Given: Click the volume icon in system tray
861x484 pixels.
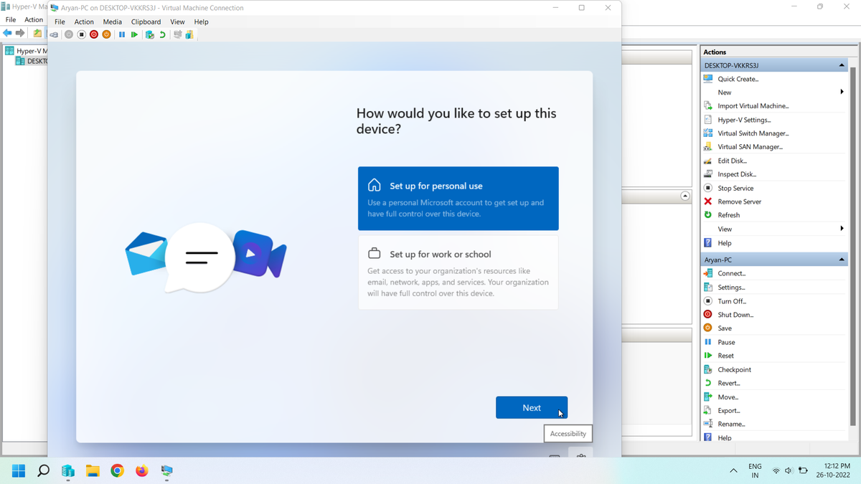Looking at the screenshot, I should click(x=789, y=471).
